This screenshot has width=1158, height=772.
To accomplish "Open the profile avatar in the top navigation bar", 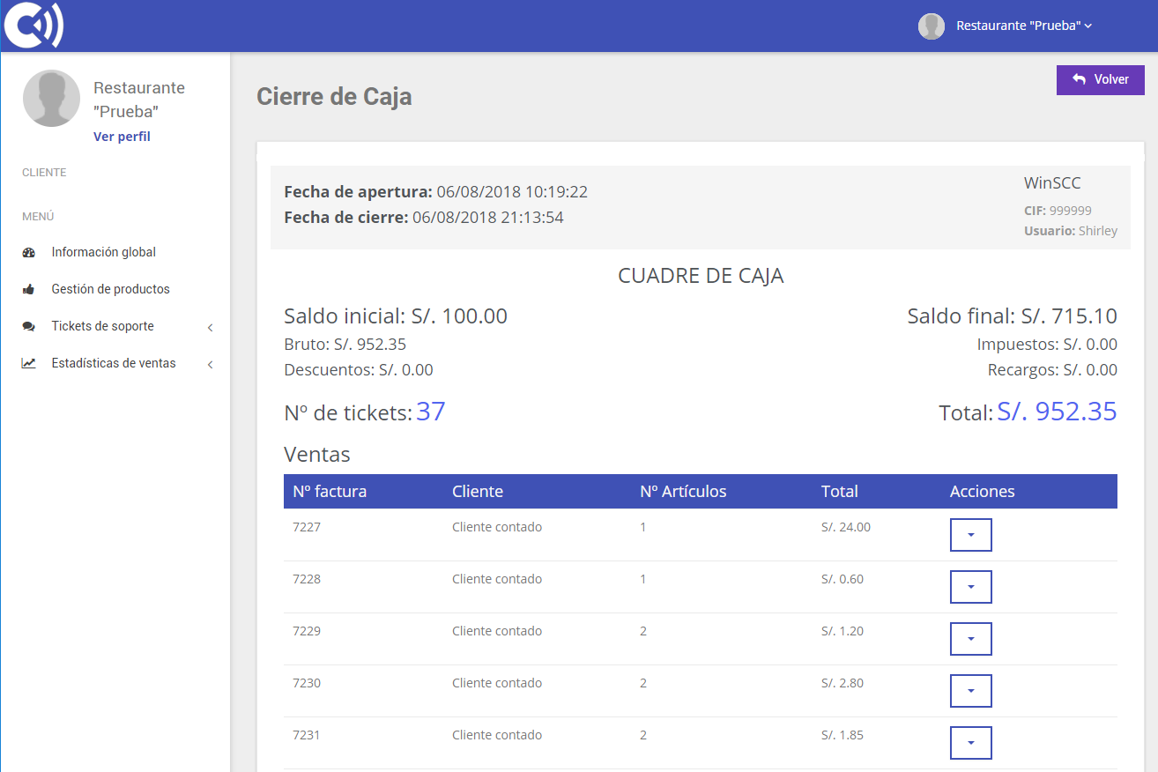I will click(931, 26).
